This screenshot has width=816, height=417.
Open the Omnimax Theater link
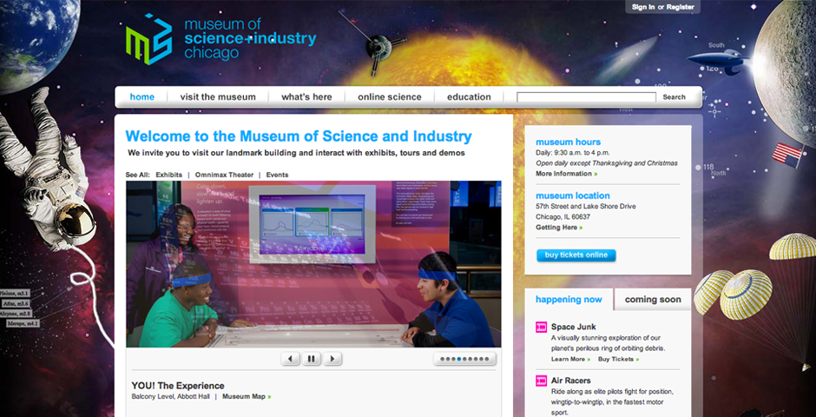pos(224,175)
